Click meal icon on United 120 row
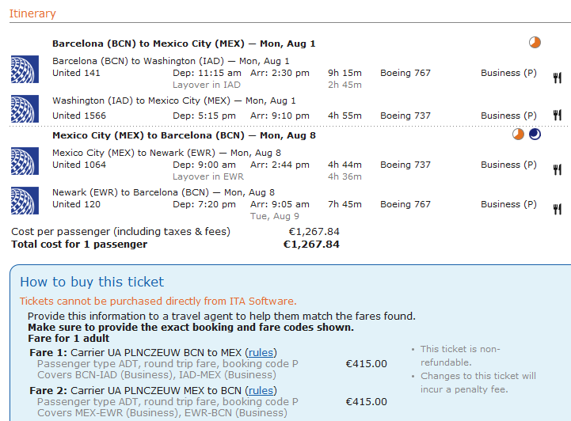Image resolution: width=571 pixels, height=421 pixels. [558, 208]
